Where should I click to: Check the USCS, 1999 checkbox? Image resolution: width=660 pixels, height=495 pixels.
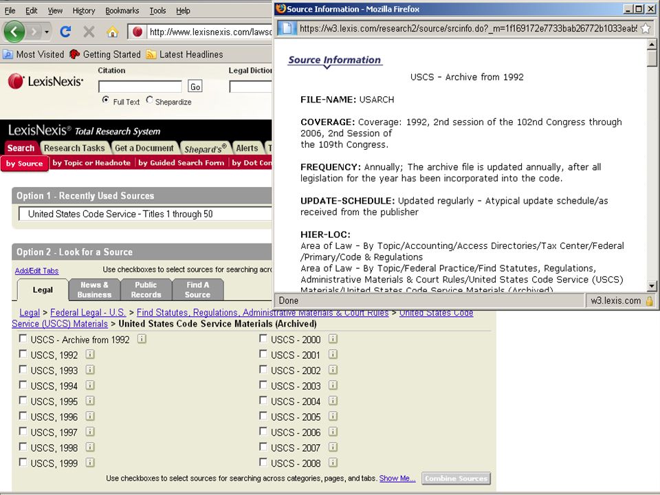click(x=23, y=462)
